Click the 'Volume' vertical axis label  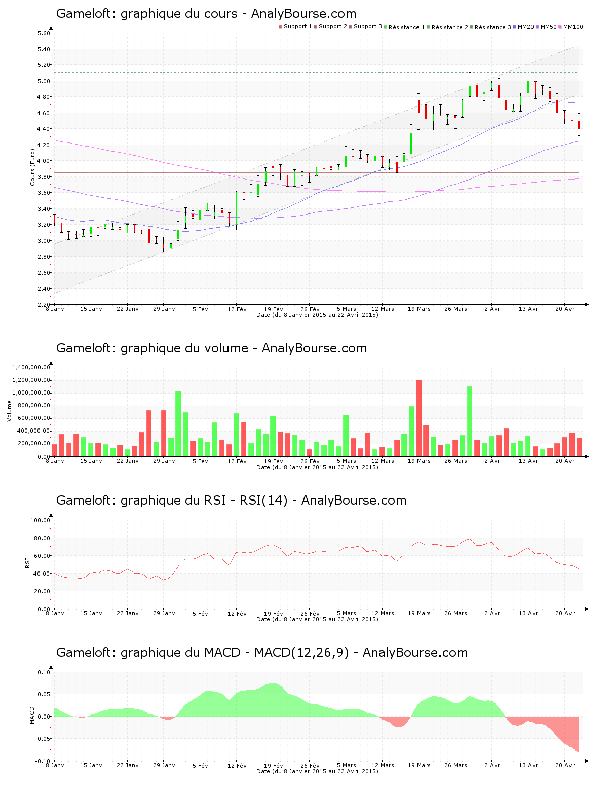(x=9, y=411)
